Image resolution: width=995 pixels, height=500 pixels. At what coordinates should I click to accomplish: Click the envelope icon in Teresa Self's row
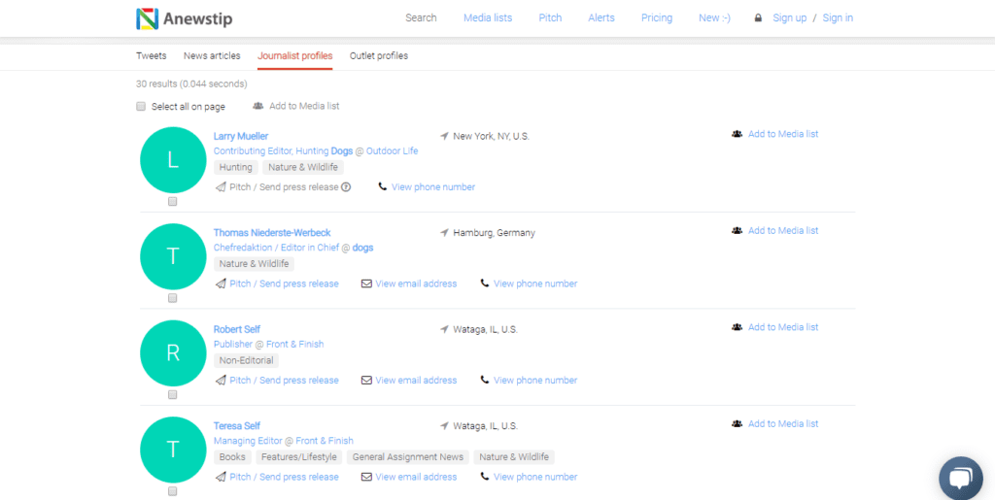[366, 477]
